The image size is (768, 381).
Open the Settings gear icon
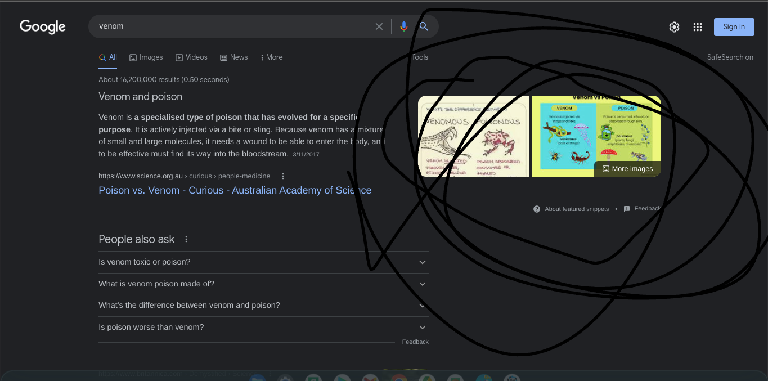[x=674, y=27]
